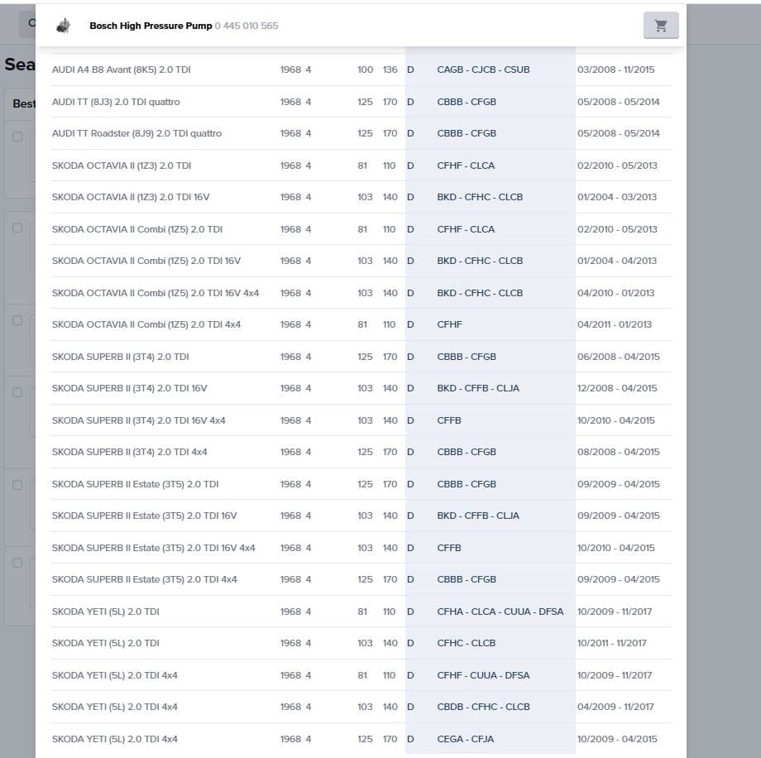Click the shopping cart button
This screenshot has width=761, height=758.
pos(661,26)
